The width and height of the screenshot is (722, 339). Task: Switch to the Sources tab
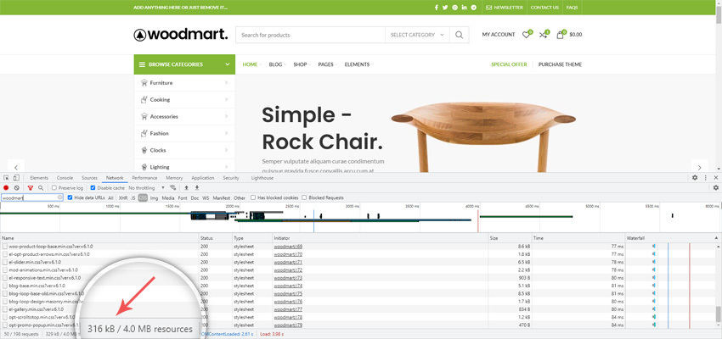pyautogui.click(x=89, y=178)
